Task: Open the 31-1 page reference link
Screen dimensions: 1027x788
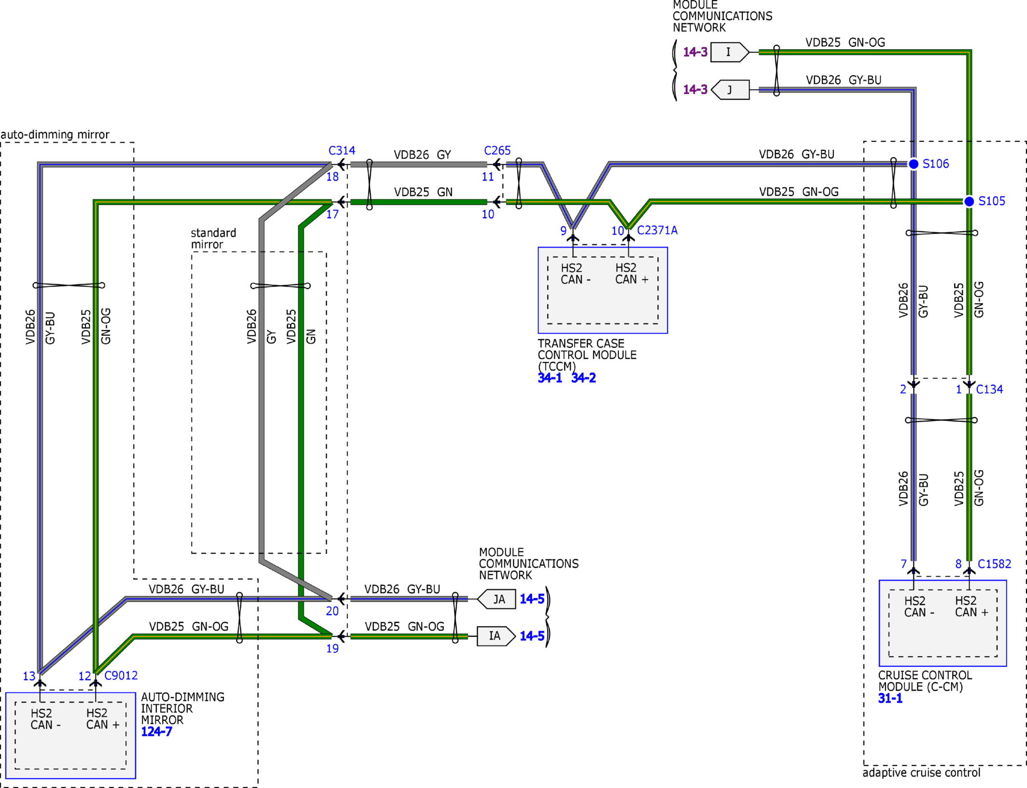Action: [890, 698]
